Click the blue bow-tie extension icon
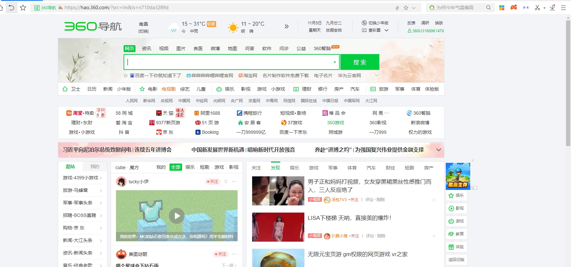The image size is (571, 267). click(526, 8)
